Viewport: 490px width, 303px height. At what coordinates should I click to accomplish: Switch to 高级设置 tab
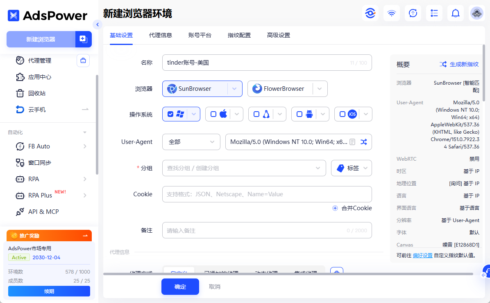[279, 35]
